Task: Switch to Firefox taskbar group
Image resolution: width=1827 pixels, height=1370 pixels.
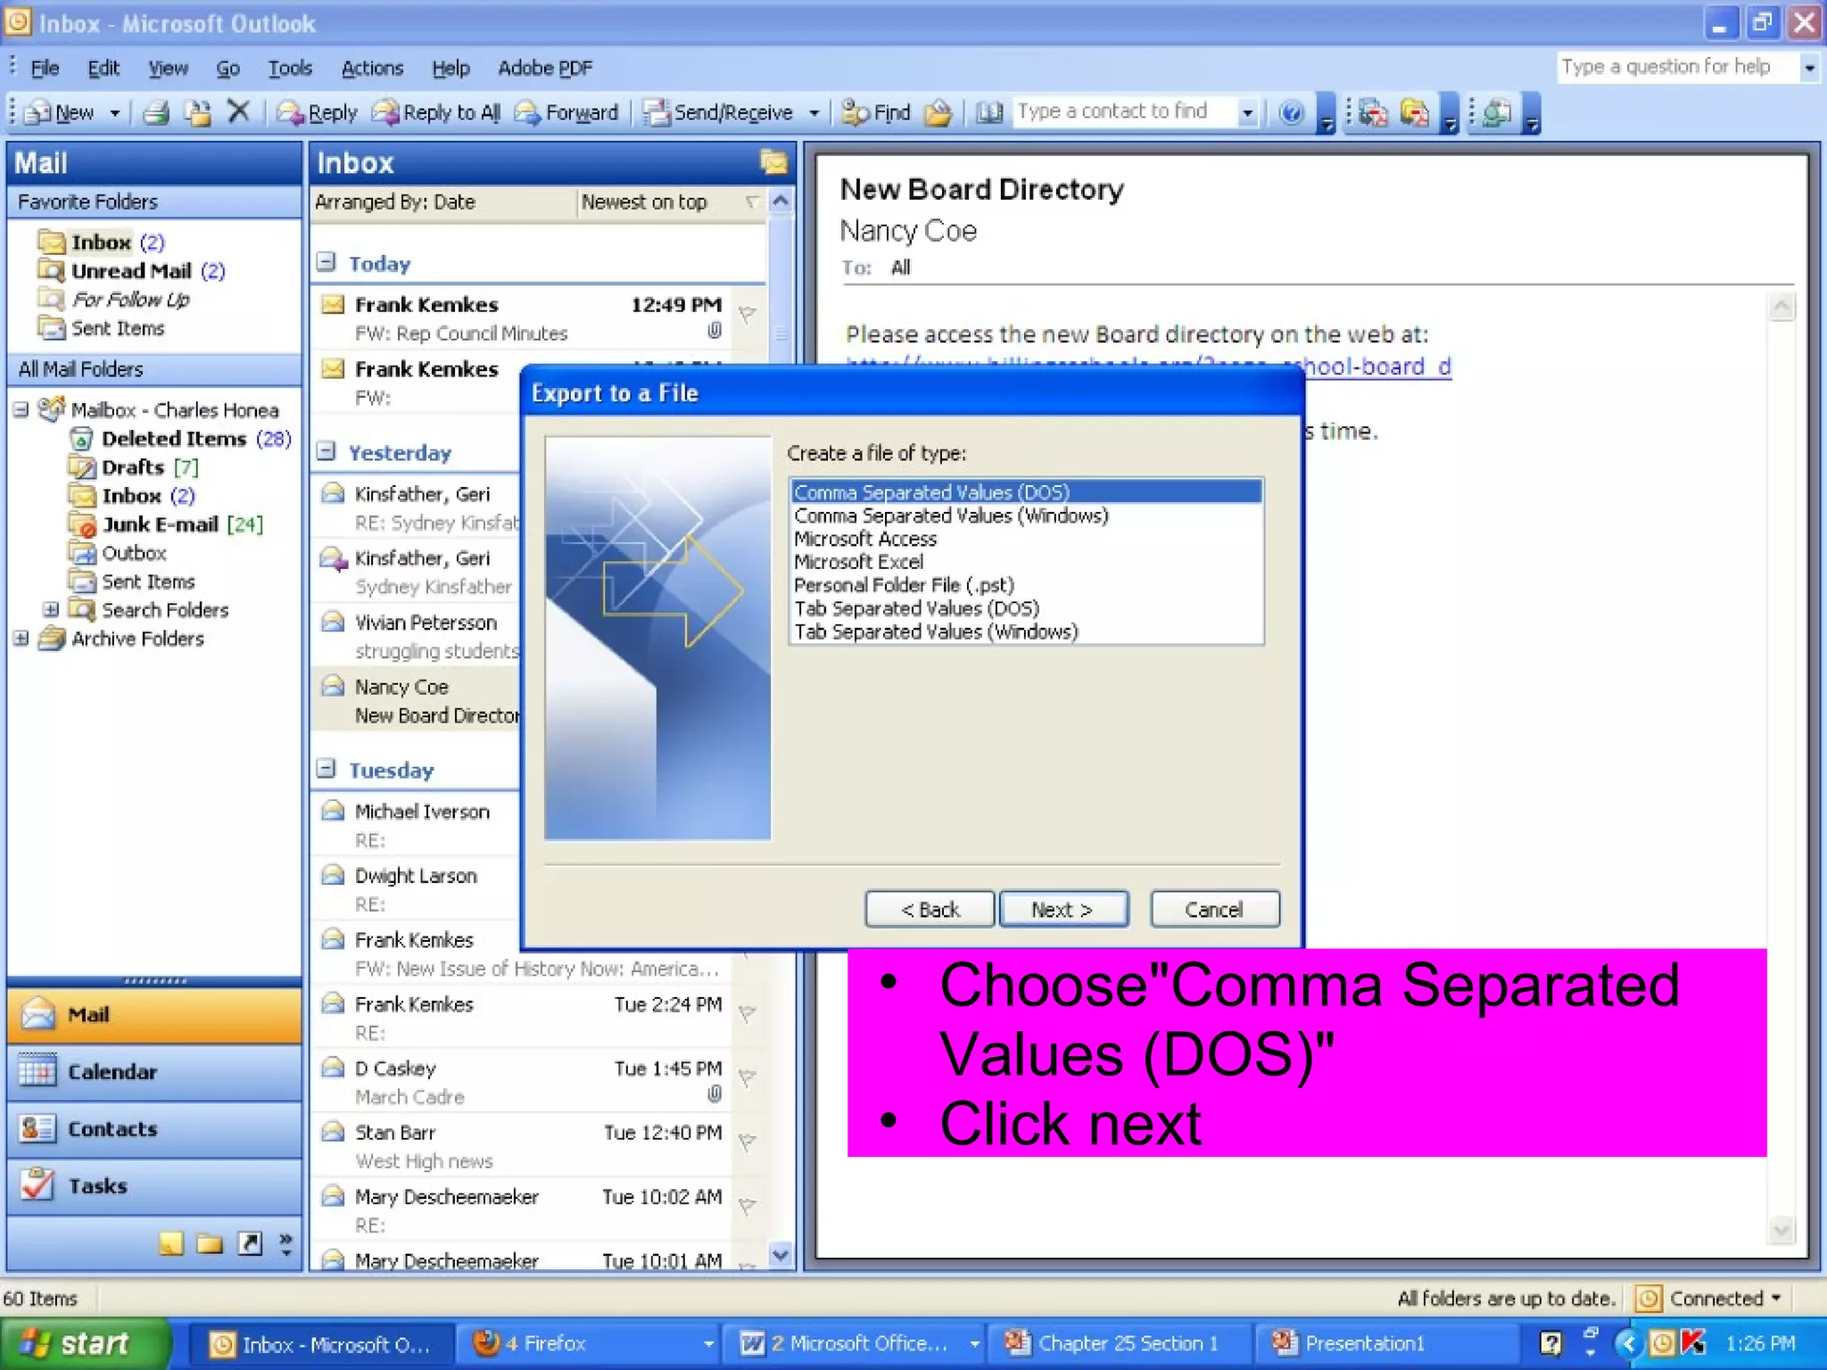Action: click(x=591, y=1343)
